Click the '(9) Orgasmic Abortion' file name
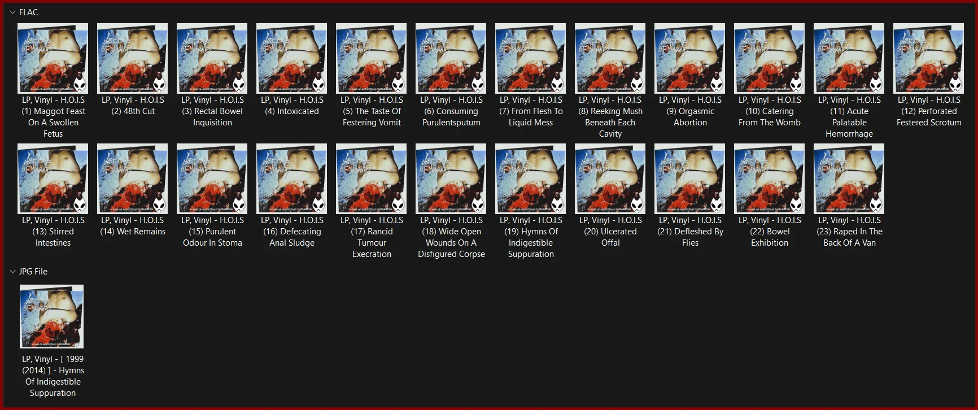This screenshot has width=978, height=410. click(690, 111)
